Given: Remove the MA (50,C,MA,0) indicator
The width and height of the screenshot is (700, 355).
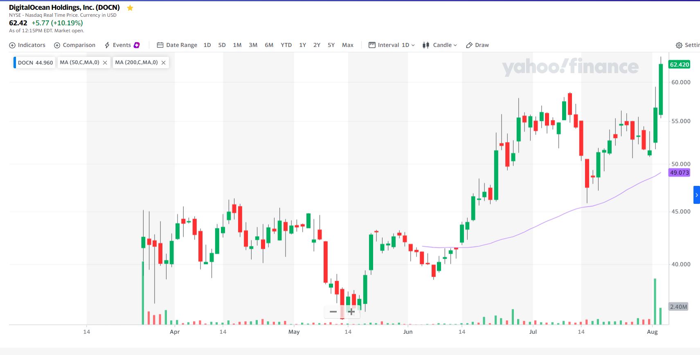Looking at the screenshot, I should tap(105, 63).
